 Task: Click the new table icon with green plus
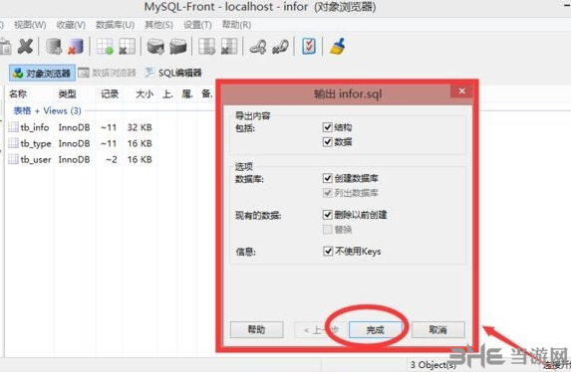105,47
